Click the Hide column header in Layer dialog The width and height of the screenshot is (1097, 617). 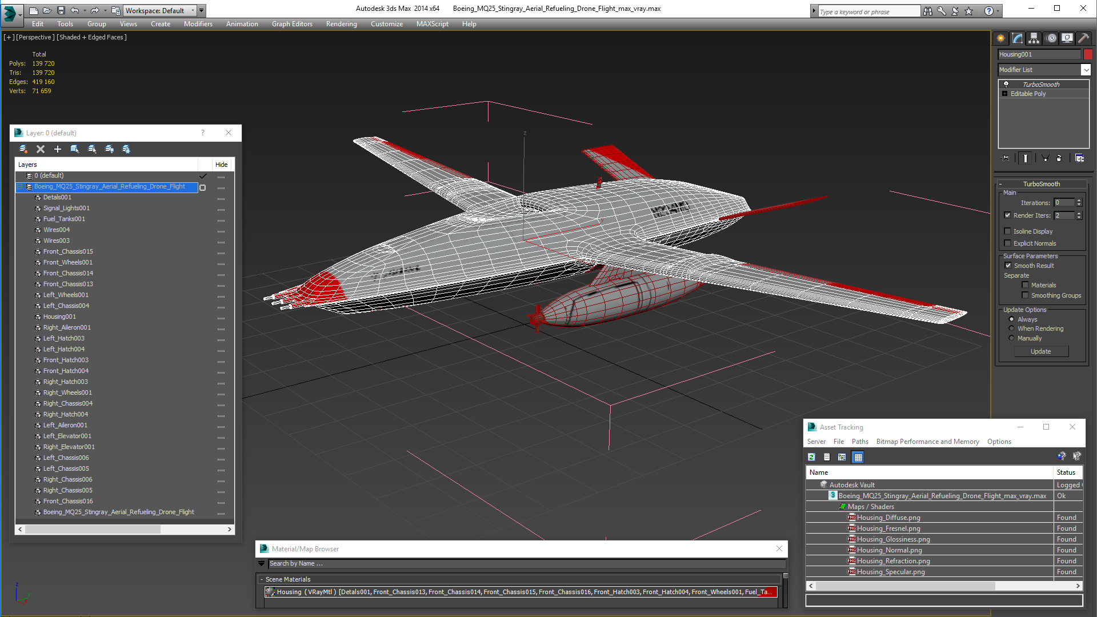tap(222, 165)
